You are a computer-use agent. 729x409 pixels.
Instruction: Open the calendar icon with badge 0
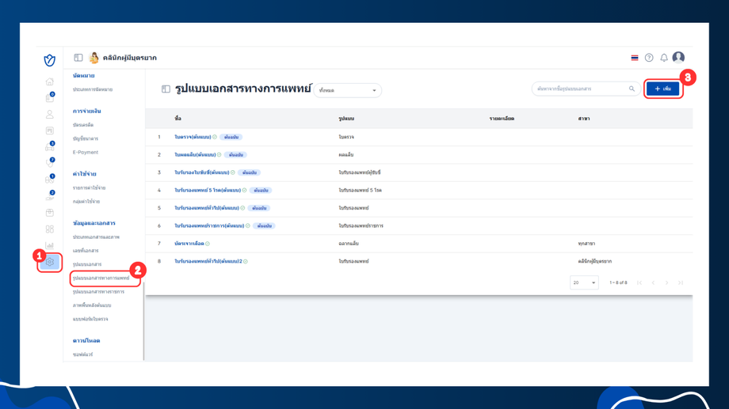(x=50, y=97)
